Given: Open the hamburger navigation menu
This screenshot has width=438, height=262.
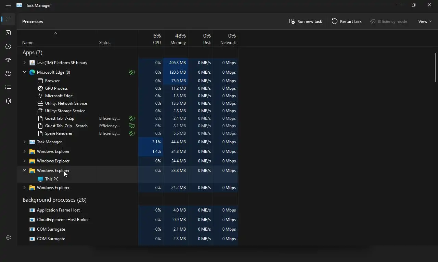Looking at the screenshot, I should (8, 5).
